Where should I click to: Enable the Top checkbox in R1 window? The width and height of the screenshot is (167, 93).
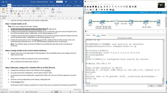pos(86,91)
